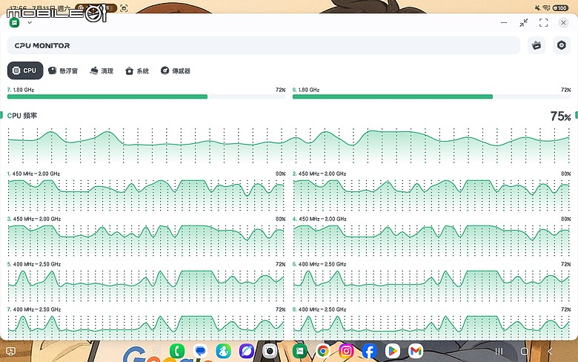Click the core 8 1.80 GHz usage bar
The width and height of the screenshot is (578, 362).
pyautogui.click(x=432, y=96)
